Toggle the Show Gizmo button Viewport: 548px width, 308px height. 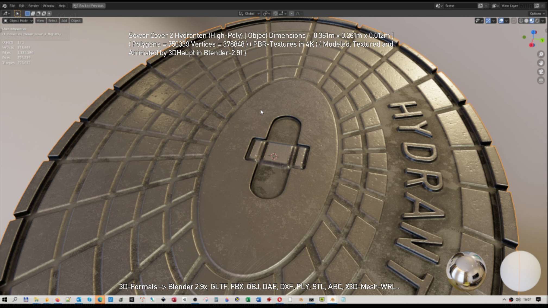[488, 21]
